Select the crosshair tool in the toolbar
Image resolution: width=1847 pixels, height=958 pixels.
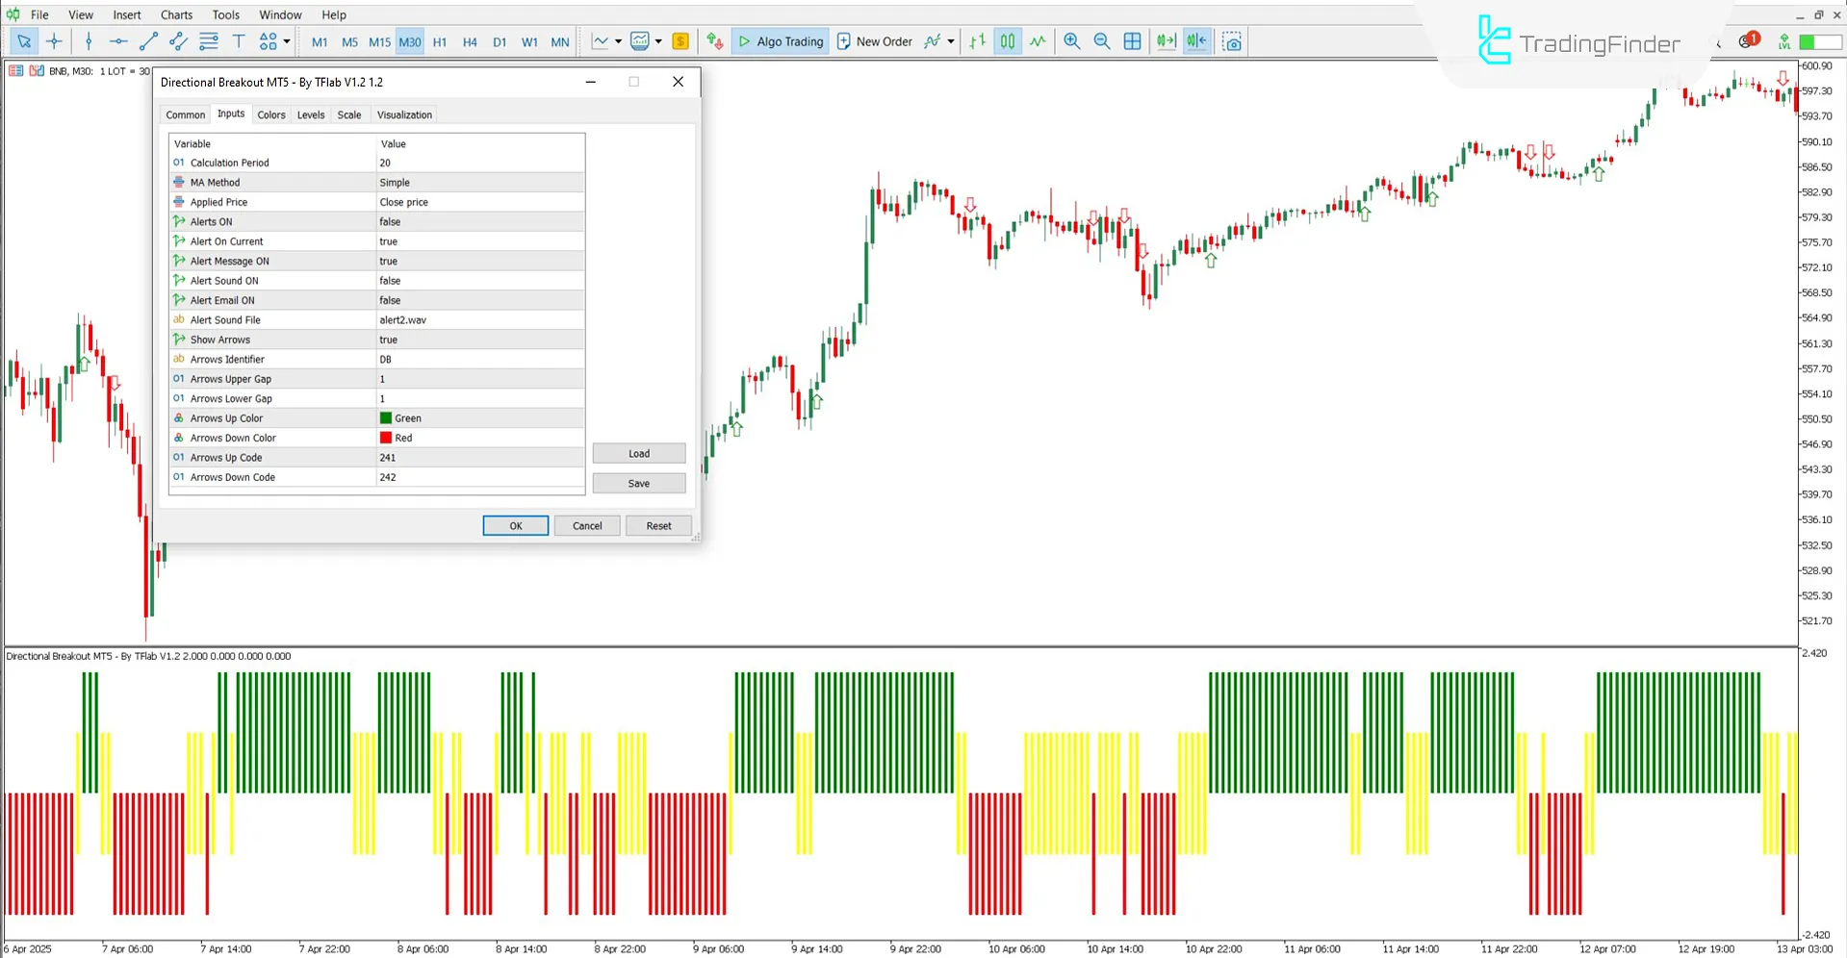point(55,41)
